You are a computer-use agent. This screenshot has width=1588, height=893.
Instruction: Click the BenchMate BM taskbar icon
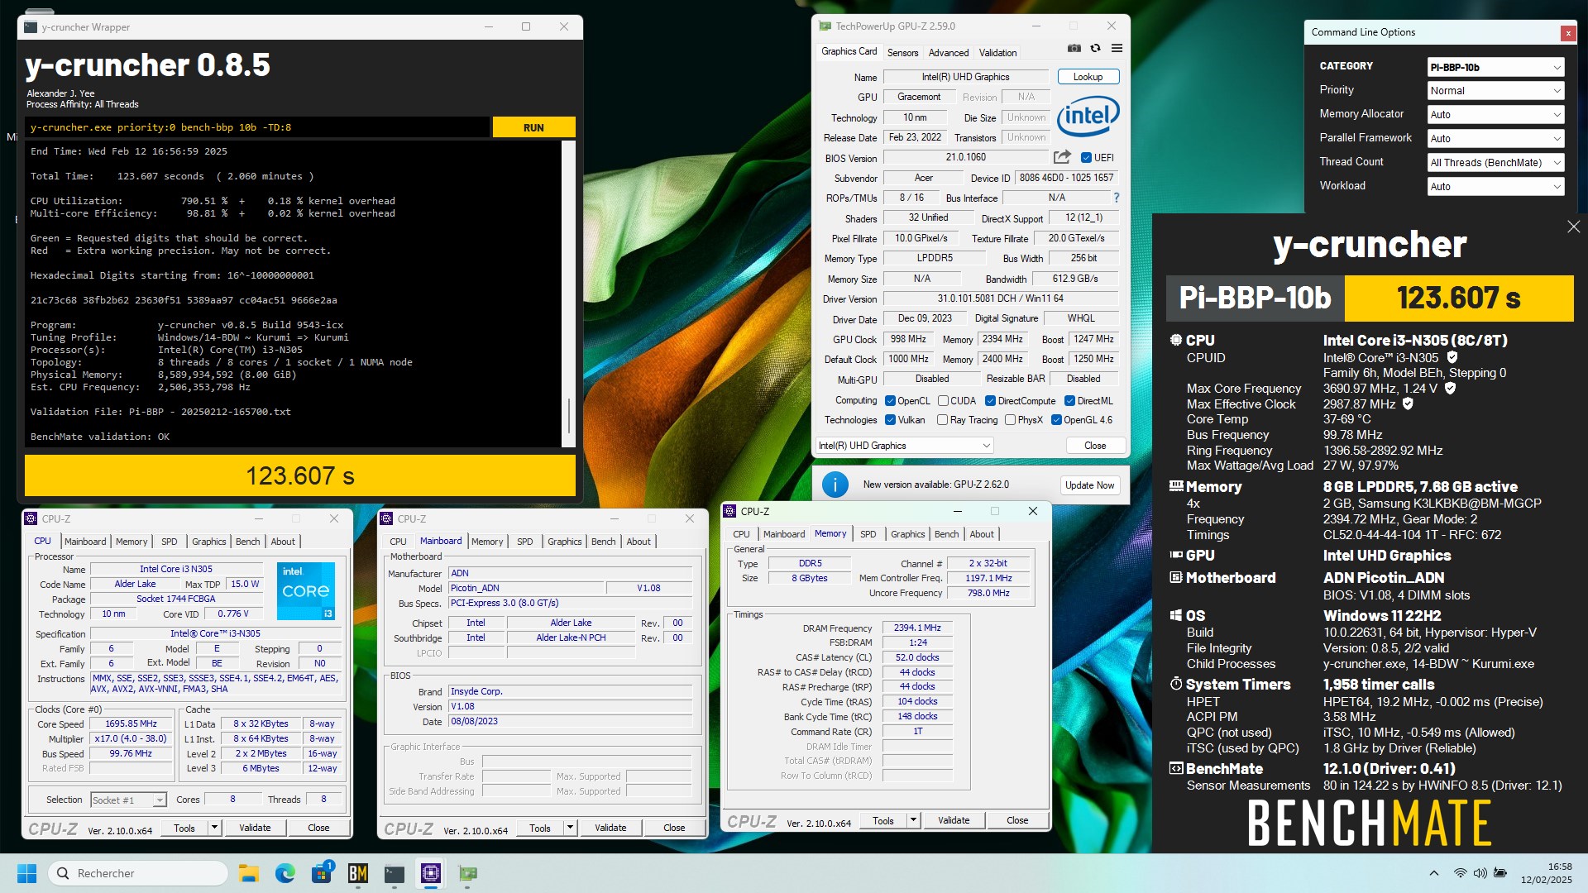tap(358, 873)
